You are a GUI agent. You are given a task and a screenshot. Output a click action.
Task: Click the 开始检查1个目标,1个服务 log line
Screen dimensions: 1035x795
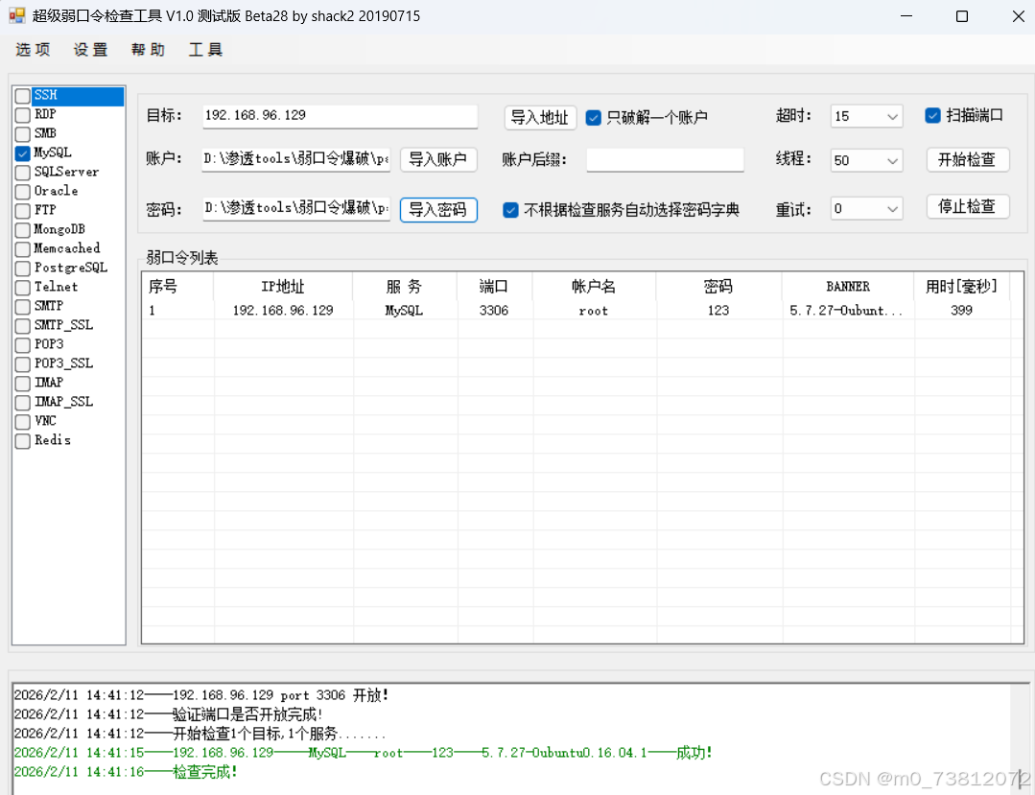pos(200,734)
